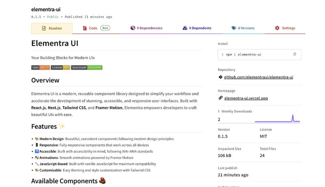325x187 pixels.
Task: Click the Readme document icon
Action: click(x=44, y=28)
